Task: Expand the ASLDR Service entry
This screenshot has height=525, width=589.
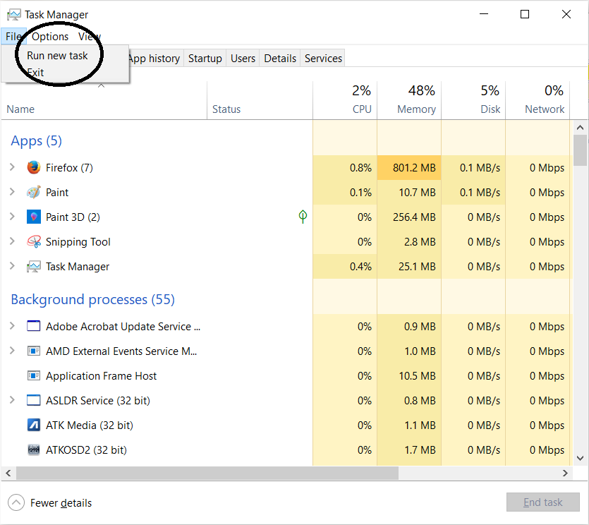Action: [12, 401]
